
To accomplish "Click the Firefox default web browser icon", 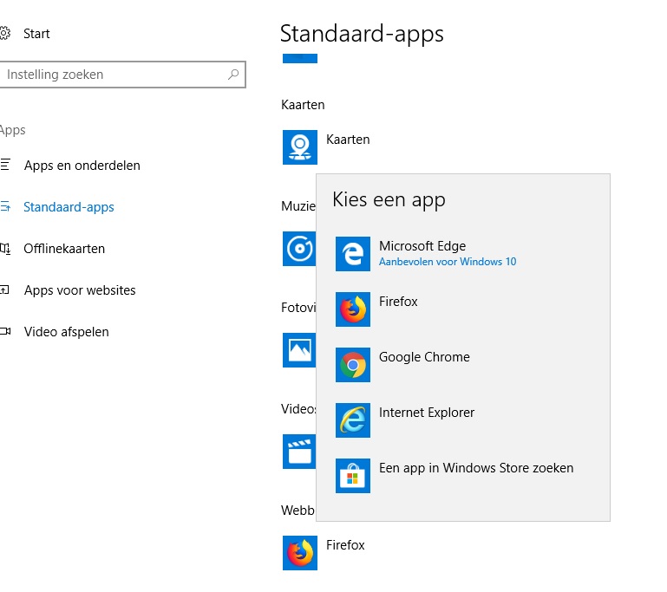I will (300, 553).
